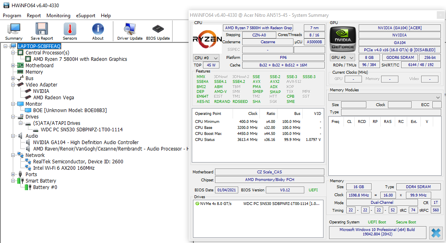Screen dimensions: 446x243
Task: Click the CZ Scala_CAS motherboard field
Action: tap(269, 172)
